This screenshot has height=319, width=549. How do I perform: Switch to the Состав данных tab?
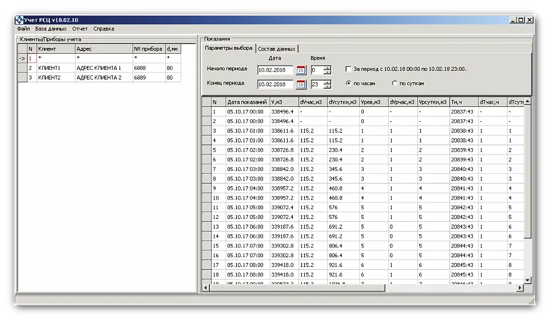pyautogui.click(x=277, y=49)
